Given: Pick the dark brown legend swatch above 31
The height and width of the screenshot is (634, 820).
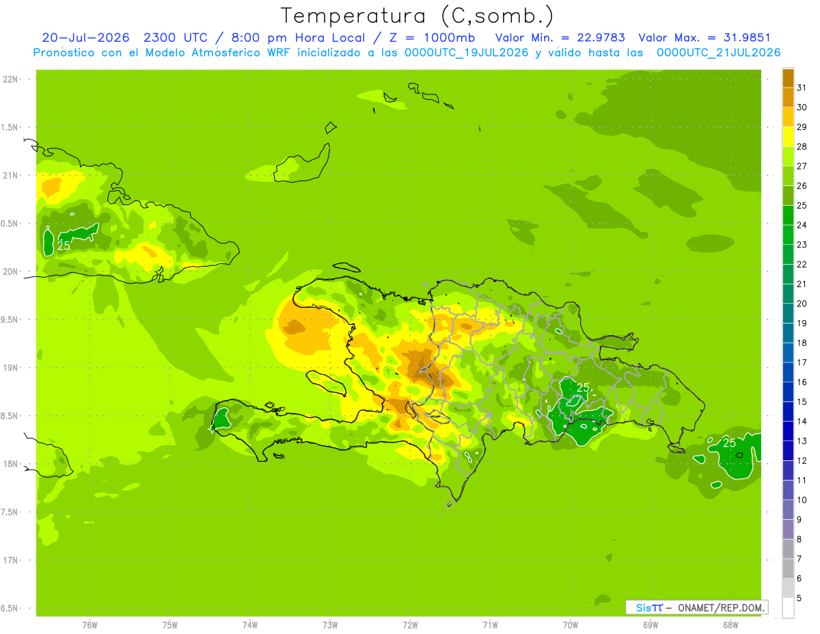Looking at the screenshot, I should tap(788, 77).
